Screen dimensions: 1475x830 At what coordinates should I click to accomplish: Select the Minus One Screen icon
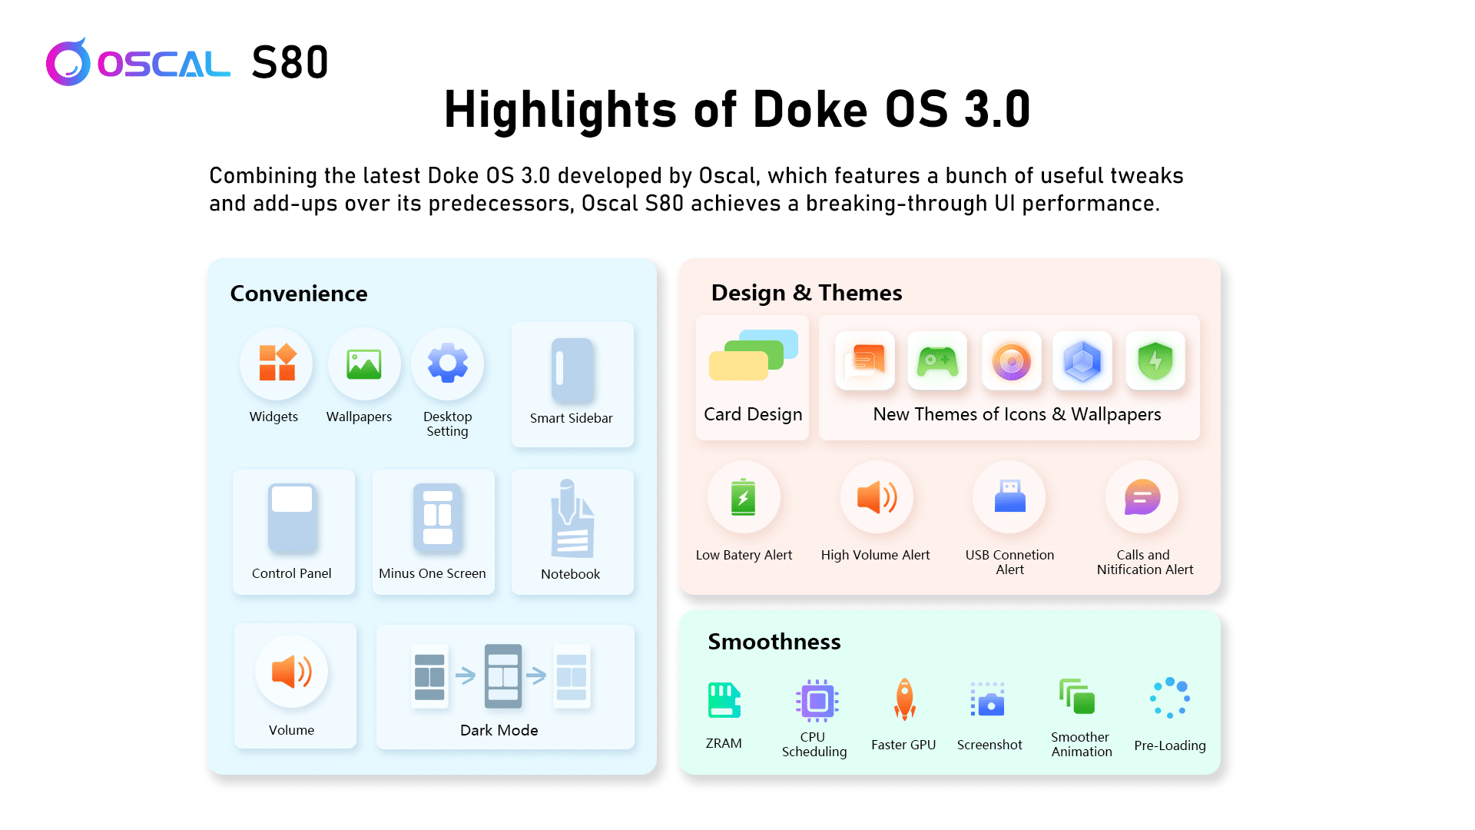click(437, 519)
